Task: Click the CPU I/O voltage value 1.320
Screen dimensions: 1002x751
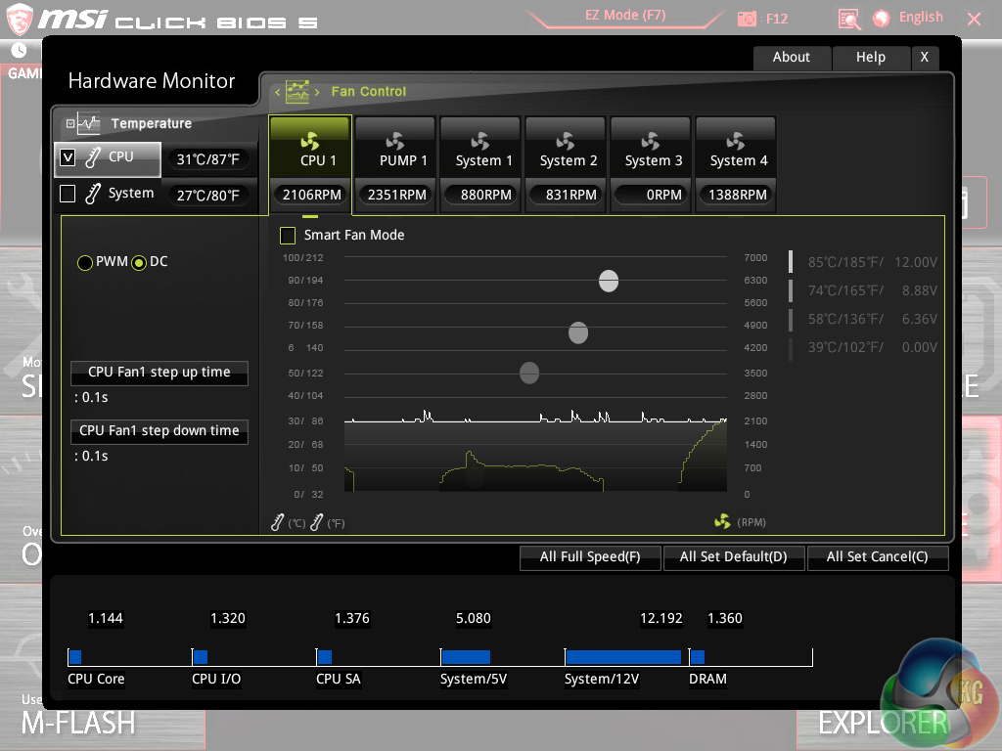Action: 228,619
